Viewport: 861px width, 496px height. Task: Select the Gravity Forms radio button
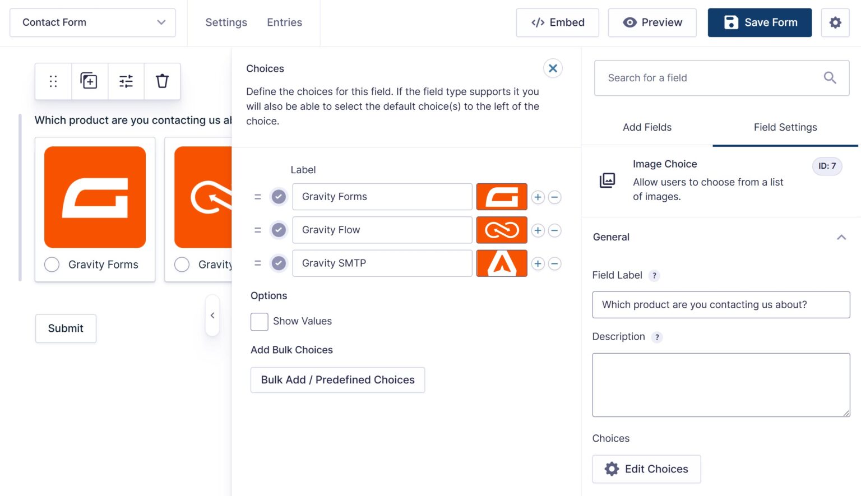pyautogui.click(x=52, y=264)
